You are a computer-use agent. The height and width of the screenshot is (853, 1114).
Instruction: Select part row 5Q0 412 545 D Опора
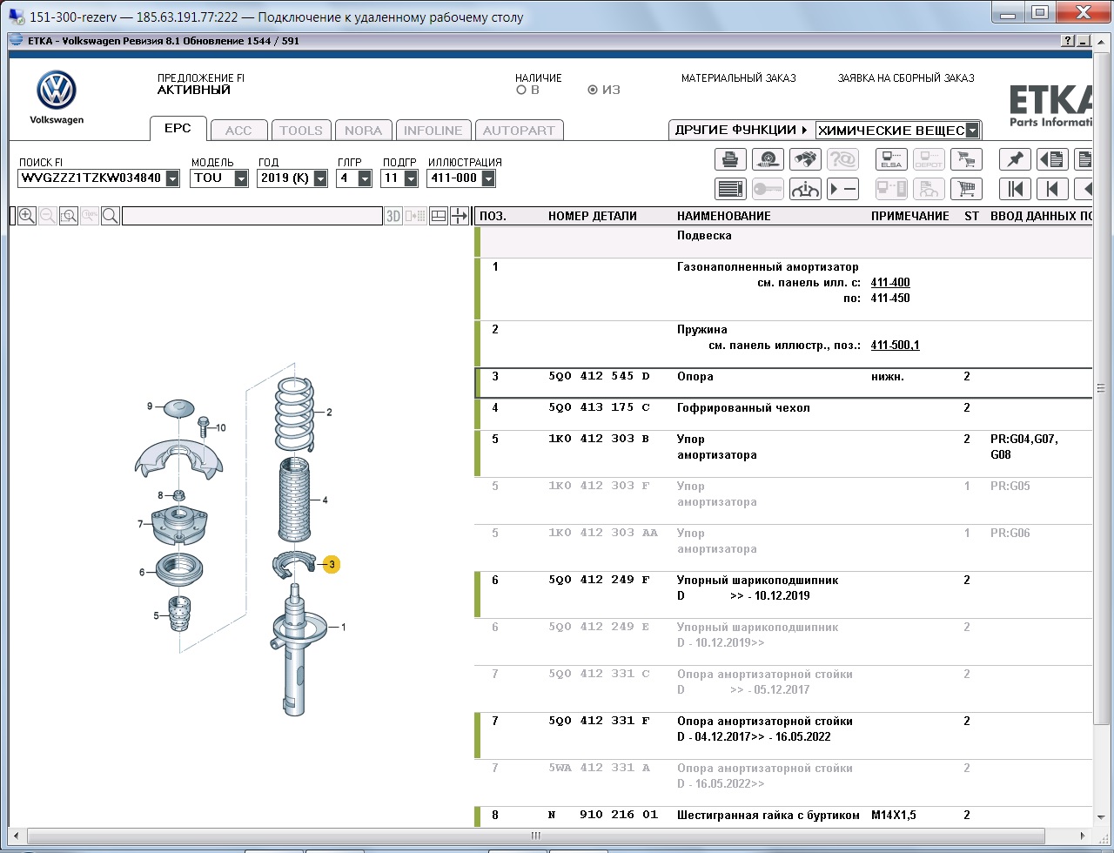pos(783,384)
